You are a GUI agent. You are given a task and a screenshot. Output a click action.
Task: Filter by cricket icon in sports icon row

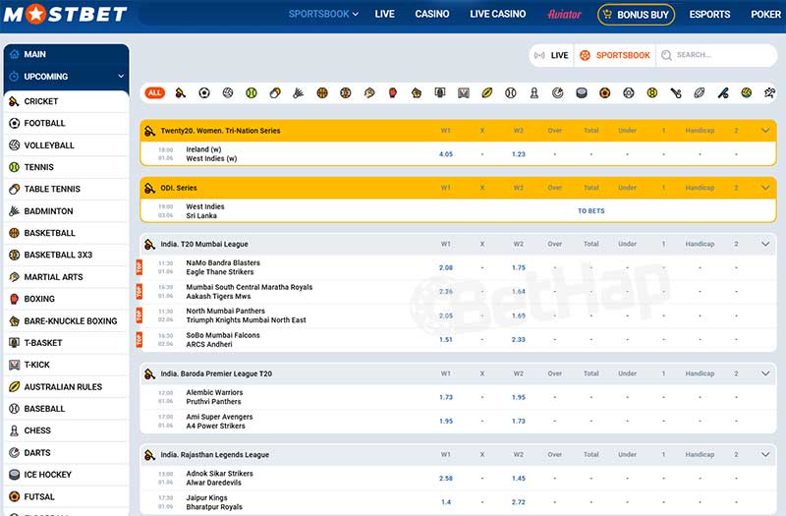(181, 92)
